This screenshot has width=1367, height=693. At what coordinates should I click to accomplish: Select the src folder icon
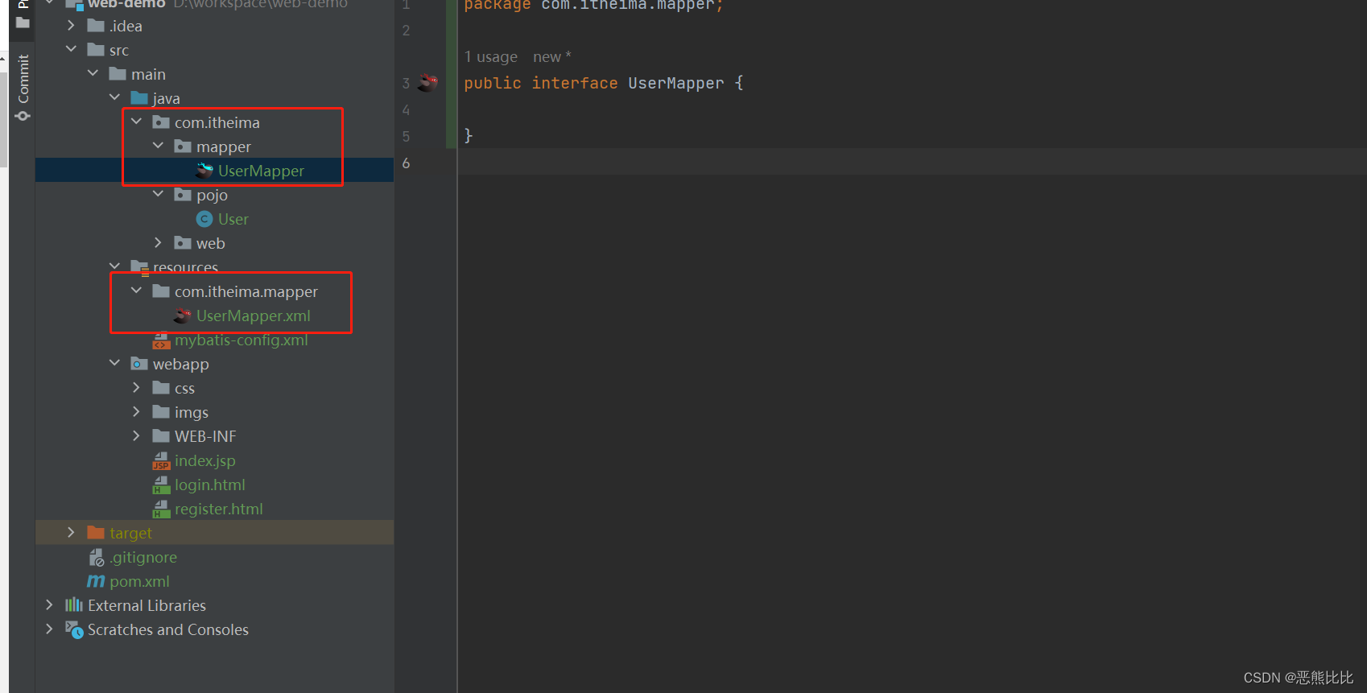point(96,50)
